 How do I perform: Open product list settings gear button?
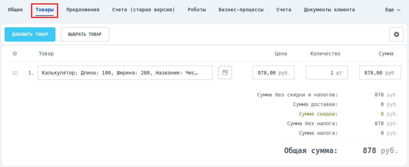397,34
